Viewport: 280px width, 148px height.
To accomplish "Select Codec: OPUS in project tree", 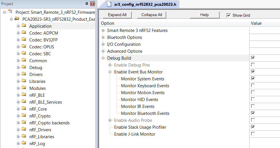I will pos(42,47).
